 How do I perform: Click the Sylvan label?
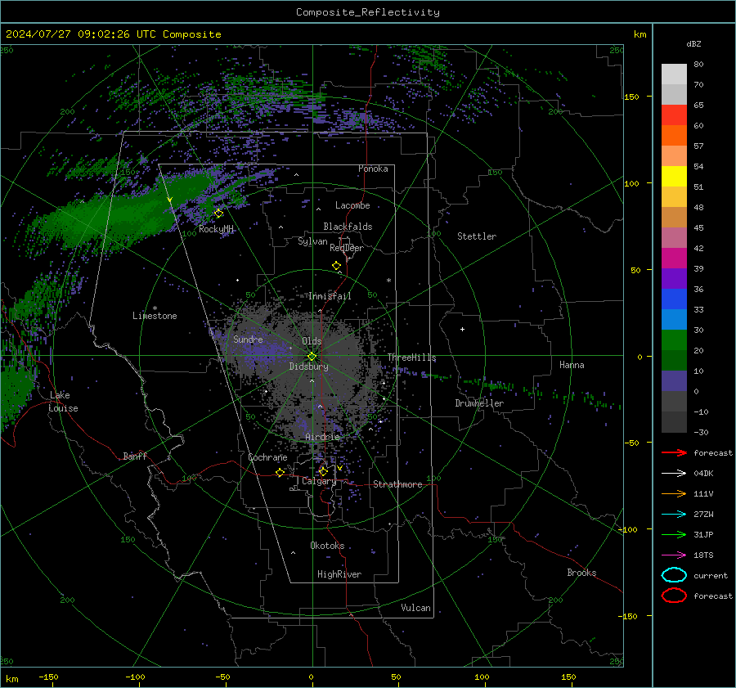click(x=312, y=241)
